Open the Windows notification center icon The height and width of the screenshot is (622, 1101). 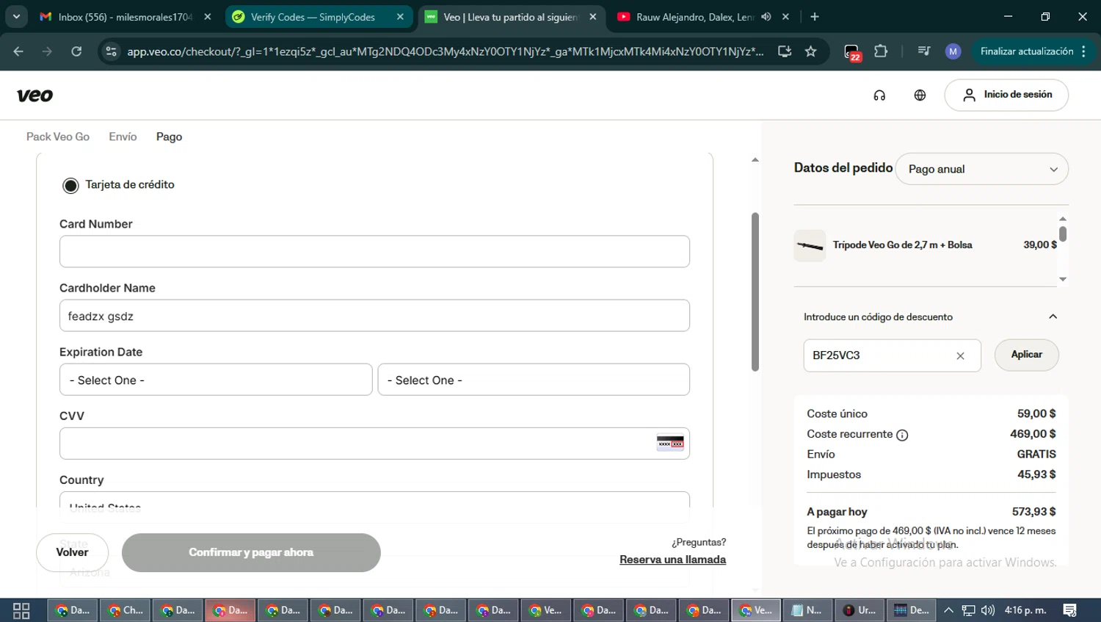[x=1070, y=610]
